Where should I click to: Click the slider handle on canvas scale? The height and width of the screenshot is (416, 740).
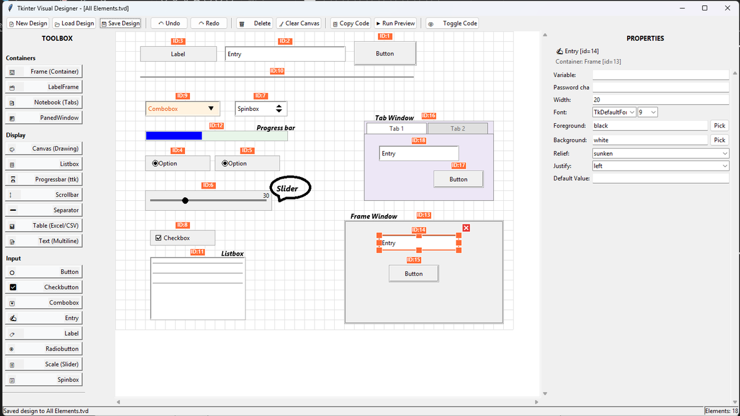point(185,200)
